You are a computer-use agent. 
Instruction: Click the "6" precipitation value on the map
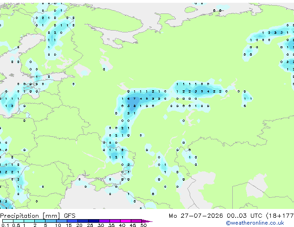point(128,99)
